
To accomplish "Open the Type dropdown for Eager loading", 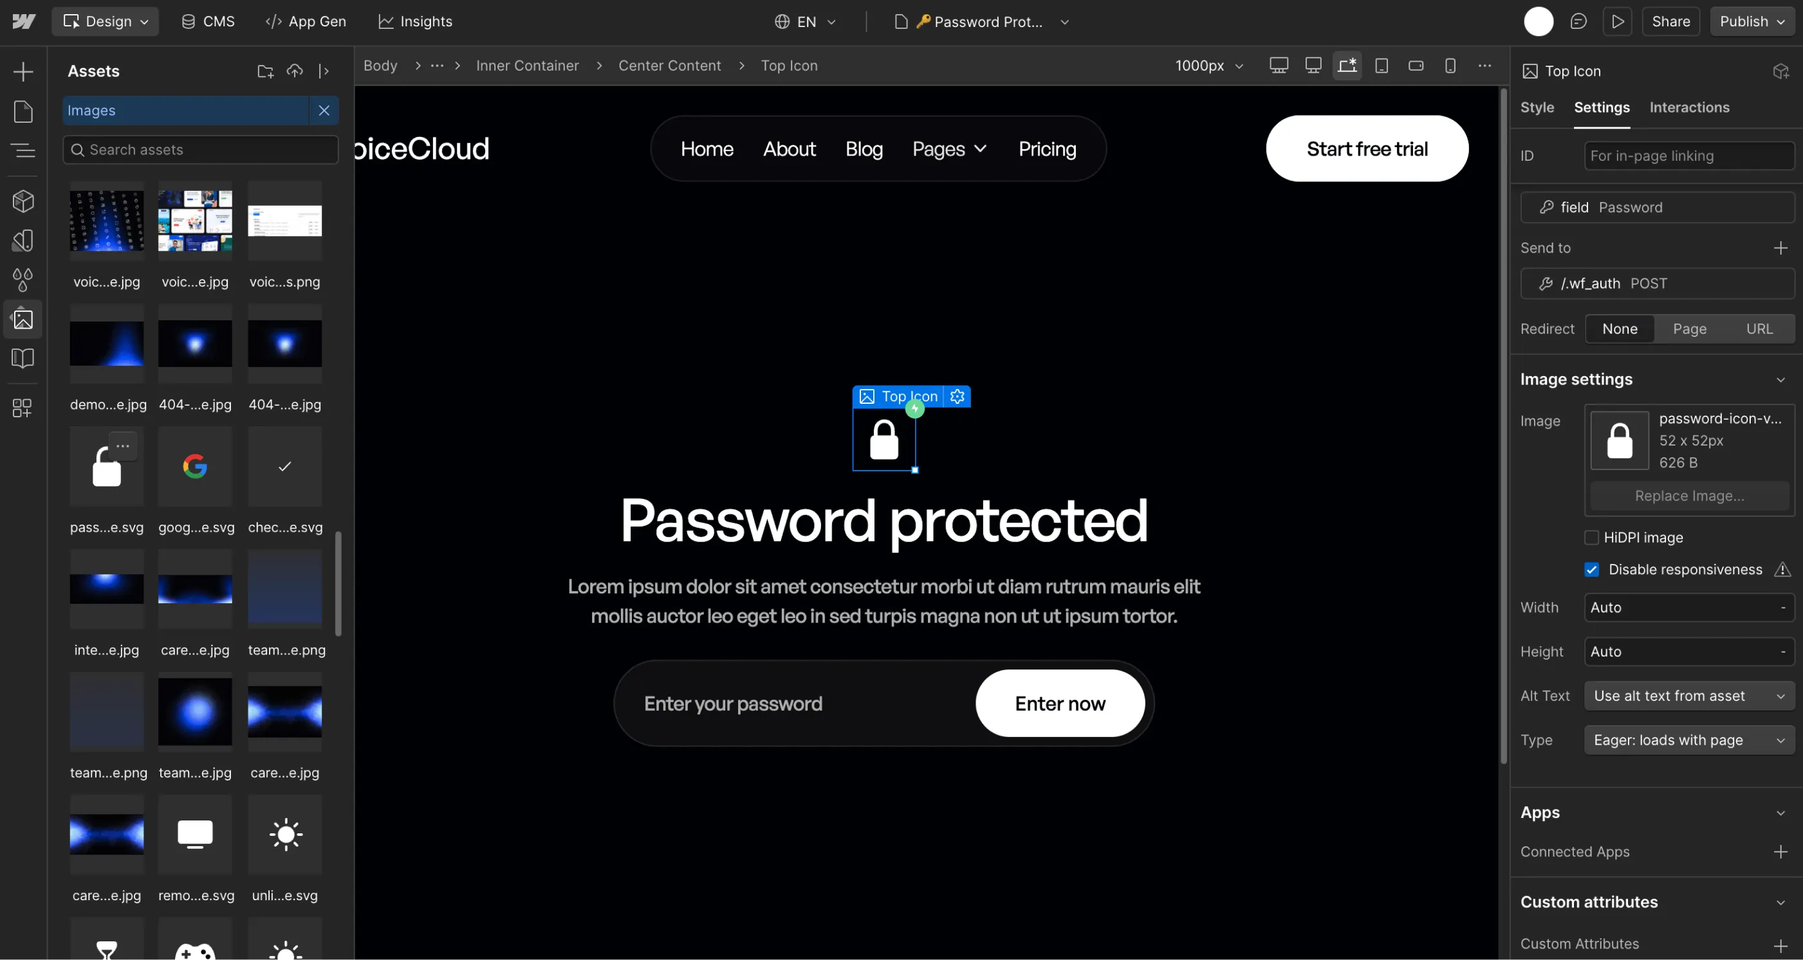I will coord(1688,739).
